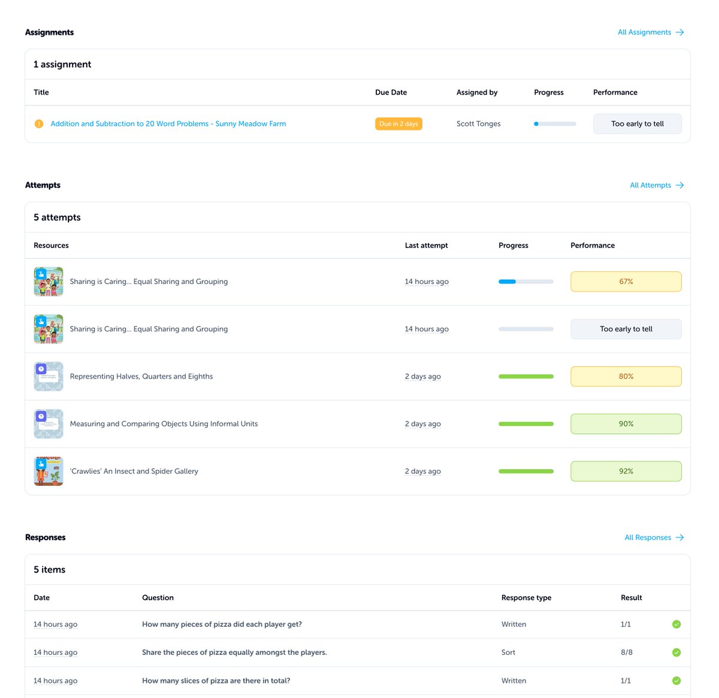Click 'Too early to tell' in the attempts table

coord(626,329)
